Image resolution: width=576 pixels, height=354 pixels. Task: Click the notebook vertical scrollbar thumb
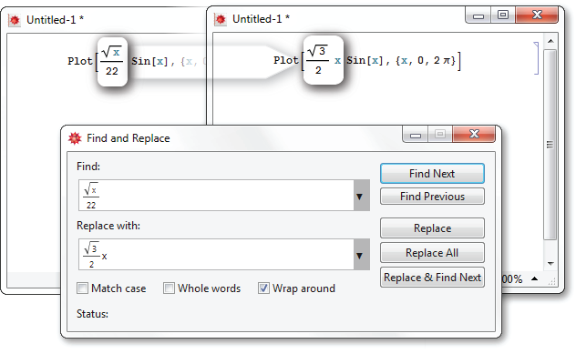point(550,145)
